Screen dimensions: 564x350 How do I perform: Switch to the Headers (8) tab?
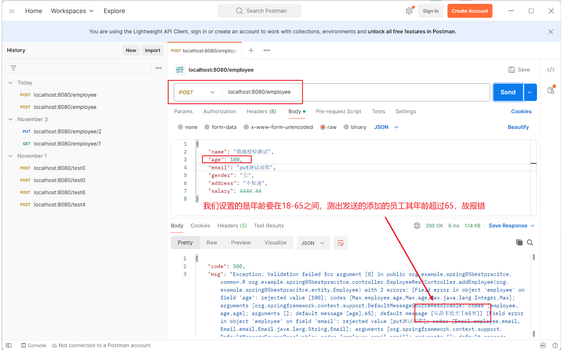pyautogui.click(x=262, y=111)
